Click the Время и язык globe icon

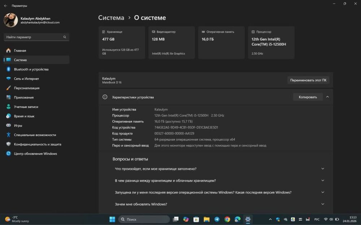tap(9, 116)
